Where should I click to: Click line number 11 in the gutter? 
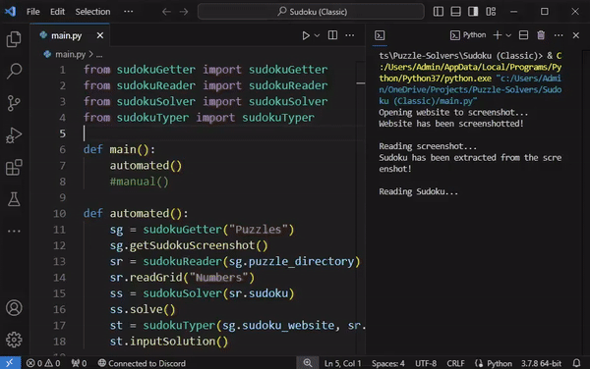[x=59, y=230]
